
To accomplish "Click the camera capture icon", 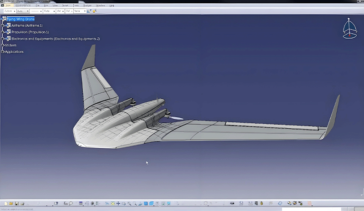I will tap(232, 203).
